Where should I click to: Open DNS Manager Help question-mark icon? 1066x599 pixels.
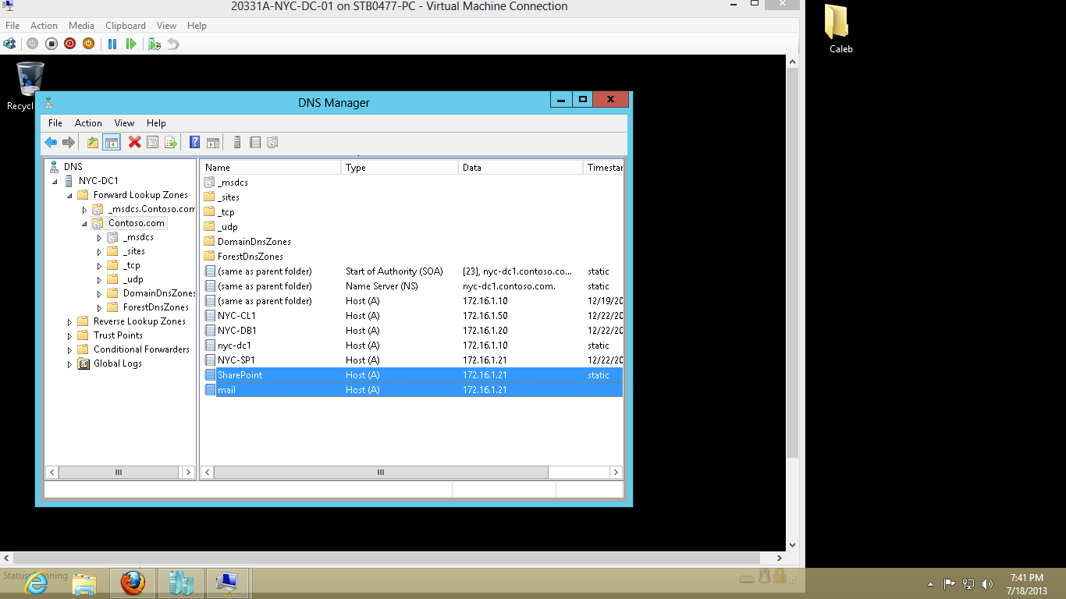coord(195,142)
